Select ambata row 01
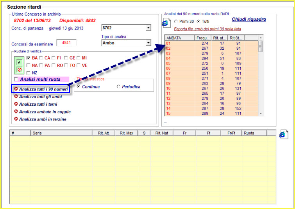295x209 pixels. pyautogui.click(x=211, y=43)
